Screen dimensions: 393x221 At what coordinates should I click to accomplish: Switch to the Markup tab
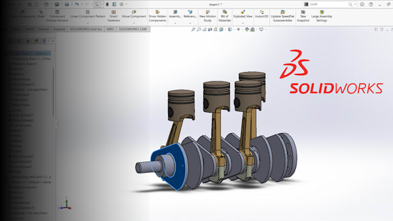point(43,29)
